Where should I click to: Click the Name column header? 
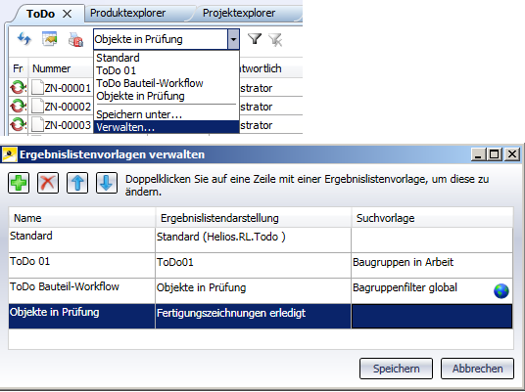(82, 218)
